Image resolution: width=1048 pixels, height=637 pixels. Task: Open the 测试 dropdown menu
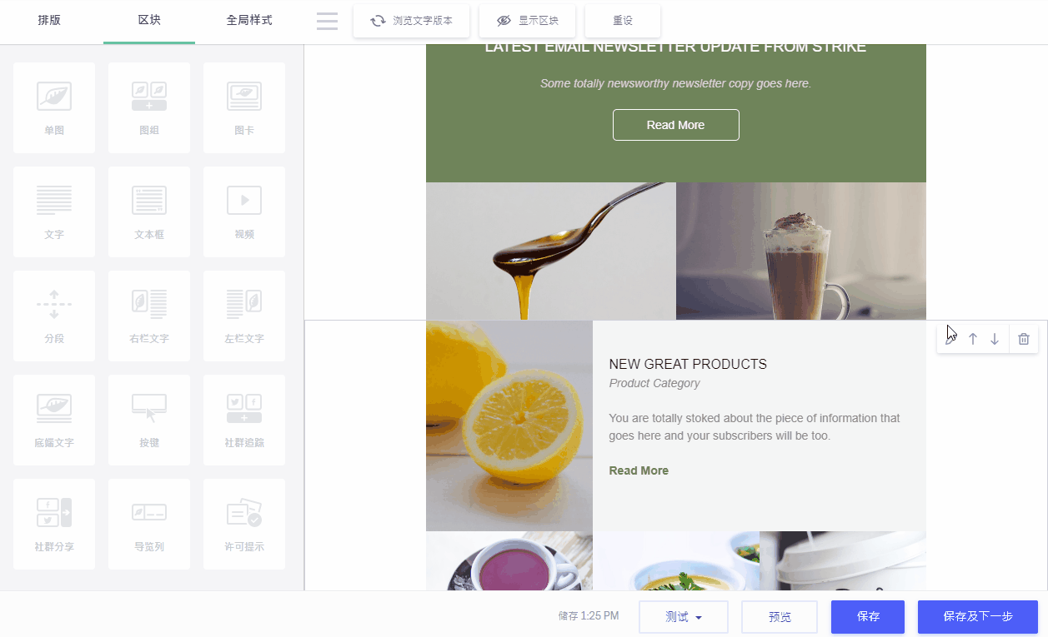tap(683, 617)
